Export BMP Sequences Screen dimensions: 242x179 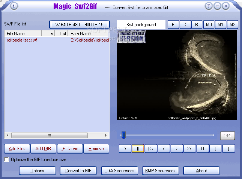pyautogui.click(x=160, y=171)
